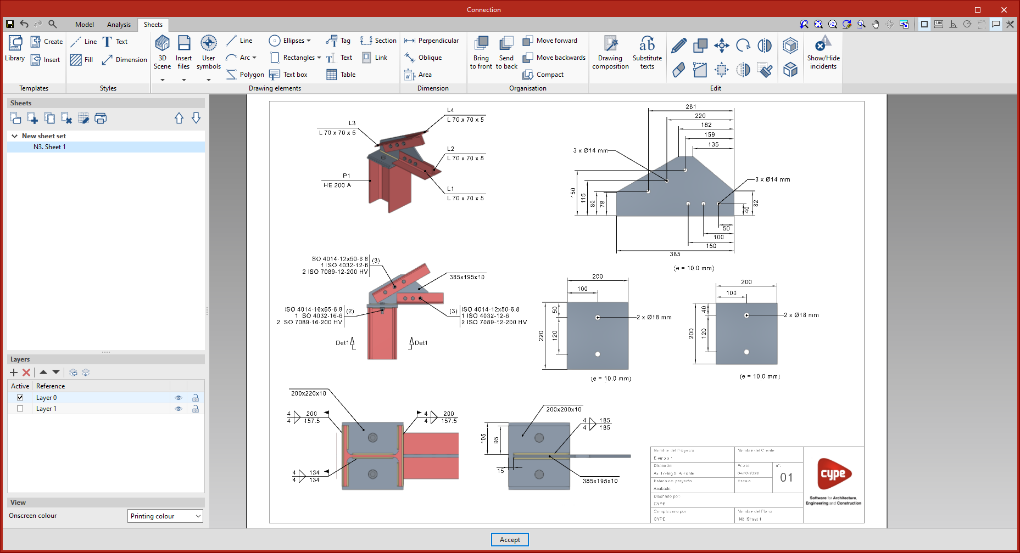
Task: Toggle Layer 0 visibility eye
Action: click(x=179, y=398)
